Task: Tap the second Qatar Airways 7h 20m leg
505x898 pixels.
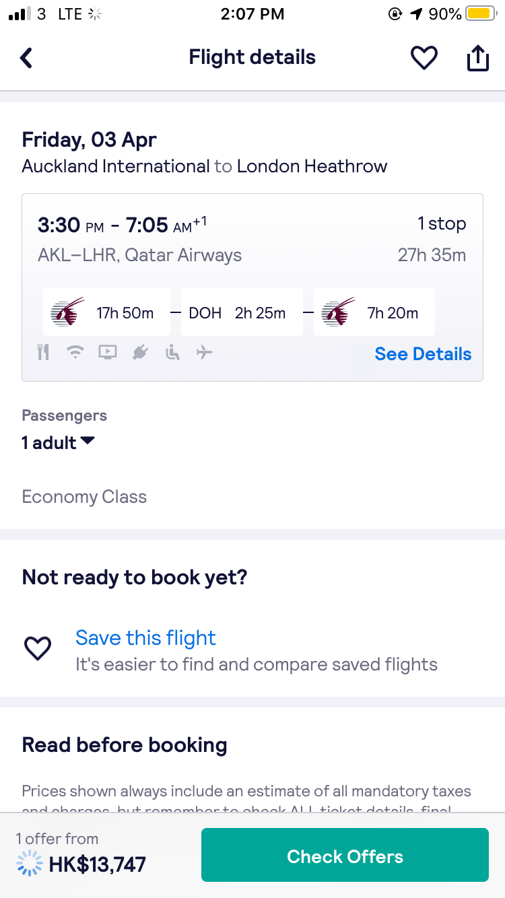Action: pos(374,312)
